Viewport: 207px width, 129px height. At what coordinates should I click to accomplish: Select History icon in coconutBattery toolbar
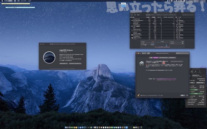click(195, 72)
